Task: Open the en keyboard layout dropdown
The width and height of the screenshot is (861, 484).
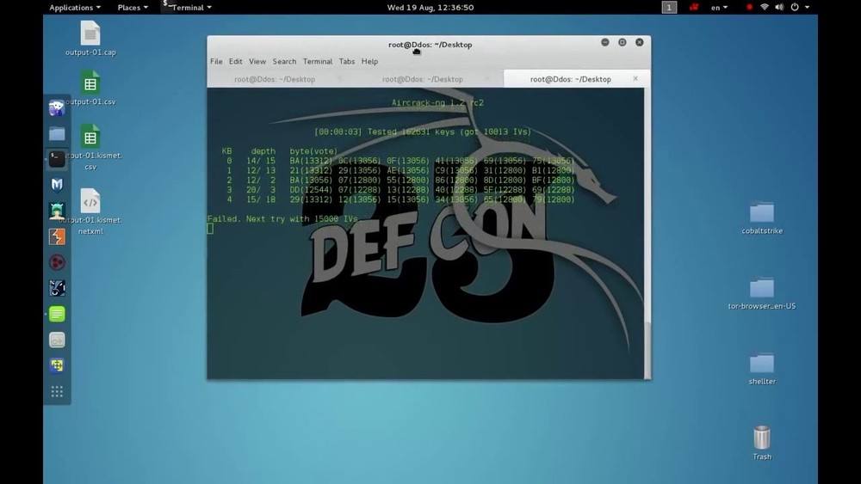Action: point(719,7)
